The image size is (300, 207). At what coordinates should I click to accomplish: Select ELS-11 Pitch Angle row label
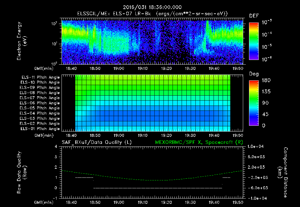coord(40,77)
